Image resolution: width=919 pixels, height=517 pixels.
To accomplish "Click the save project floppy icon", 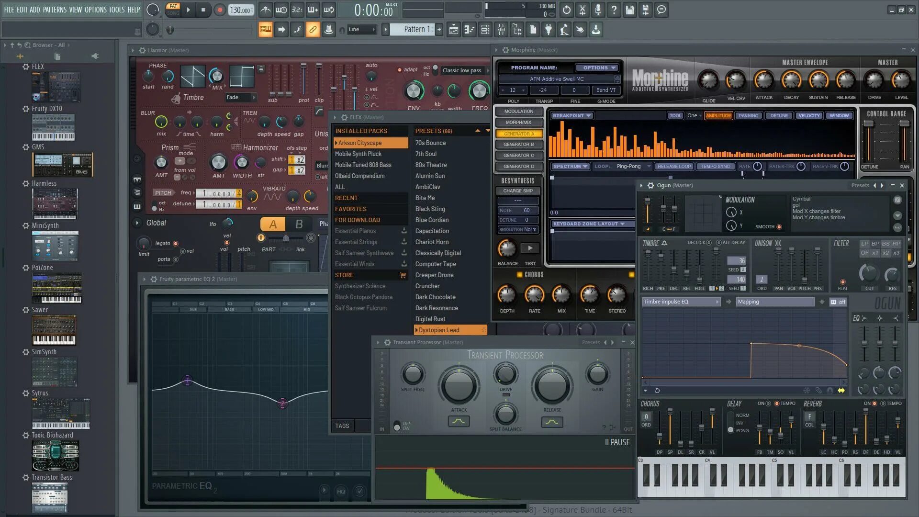I will [630, 10].
